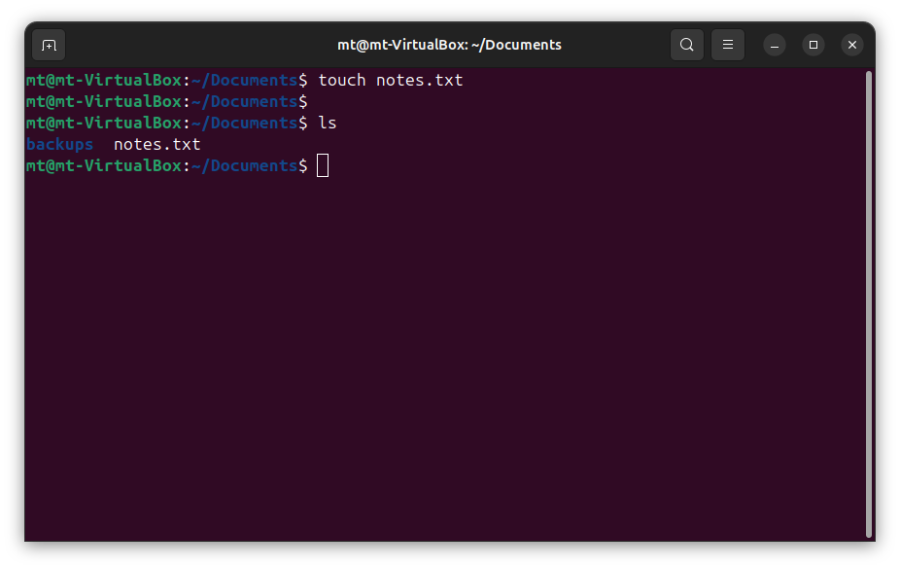The width and height of the screenshot is (900, 569).
Task: Click the dollar sign before the ls command
Action: pyautogui.click(x=303, y=124)
